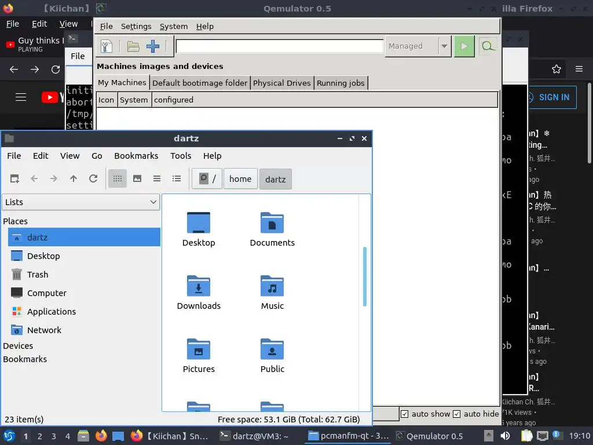Viewport: 593px width, 445px height.
Task: Open the start menu launcher icon
Action: point(9,436)
